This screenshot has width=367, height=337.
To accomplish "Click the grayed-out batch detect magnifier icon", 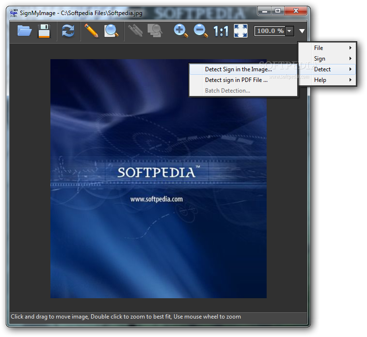I will coord(155,31).
